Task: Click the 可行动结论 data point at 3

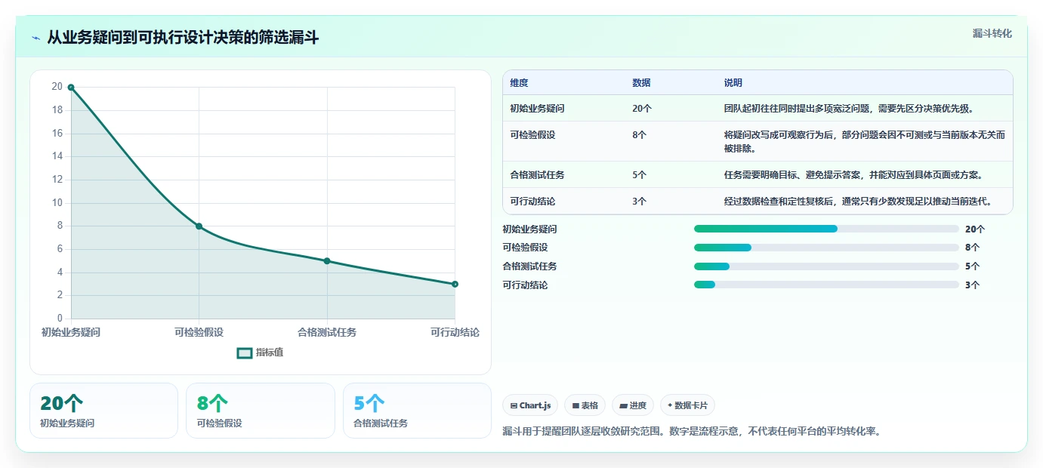Action: pos(455,284)
